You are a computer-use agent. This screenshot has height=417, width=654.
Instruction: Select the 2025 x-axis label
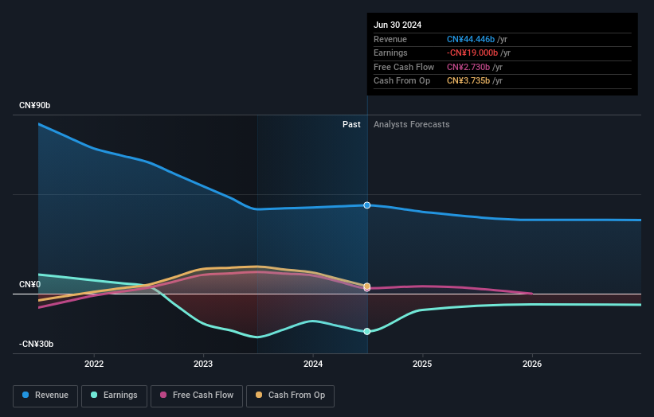pos(422,364)
